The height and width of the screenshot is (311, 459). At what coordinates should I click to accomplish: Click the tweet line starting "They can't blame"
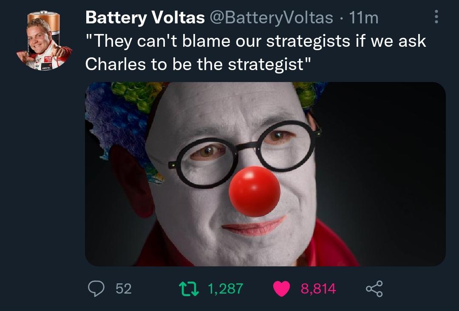255,41
